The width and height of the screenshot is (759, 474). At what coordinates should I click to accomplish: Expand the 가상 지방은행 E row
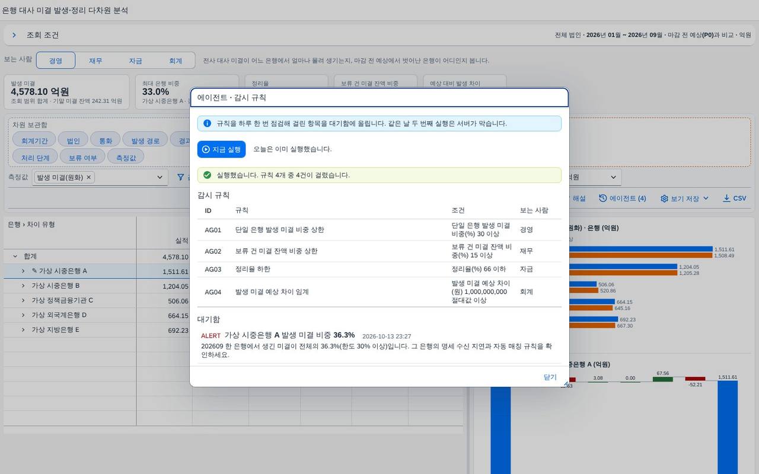tap(23, 330)
